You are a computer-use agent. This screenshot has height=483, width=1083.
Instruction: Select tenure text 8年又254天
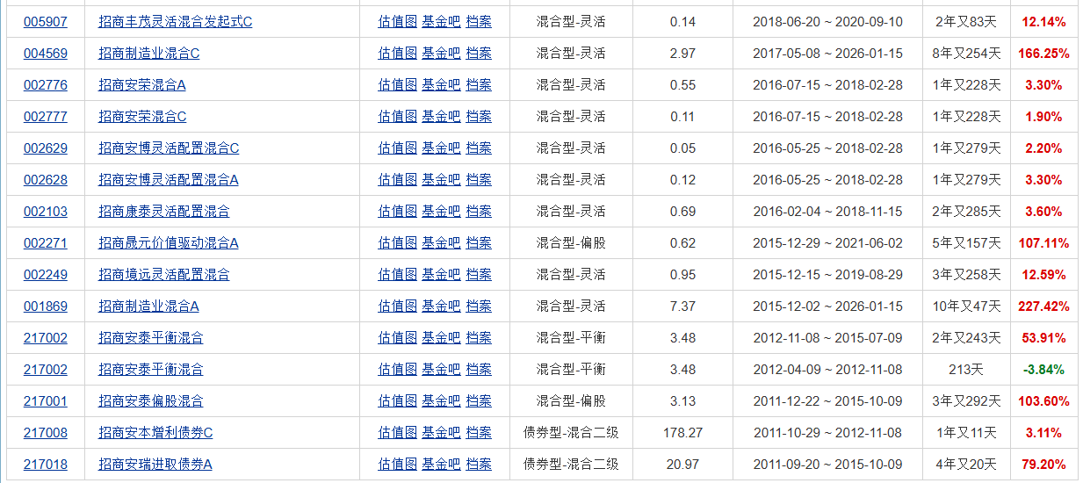(966, 54)
